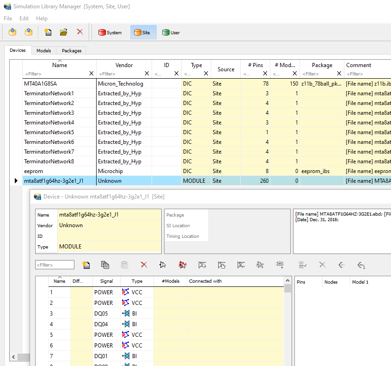
Task: Click the red delete X in main toolbar
Action: [80, 32]
